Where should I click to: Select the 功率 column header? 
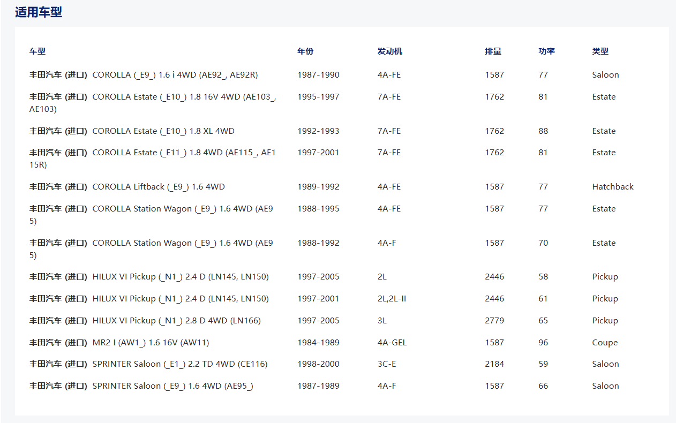tap(546, 51)
